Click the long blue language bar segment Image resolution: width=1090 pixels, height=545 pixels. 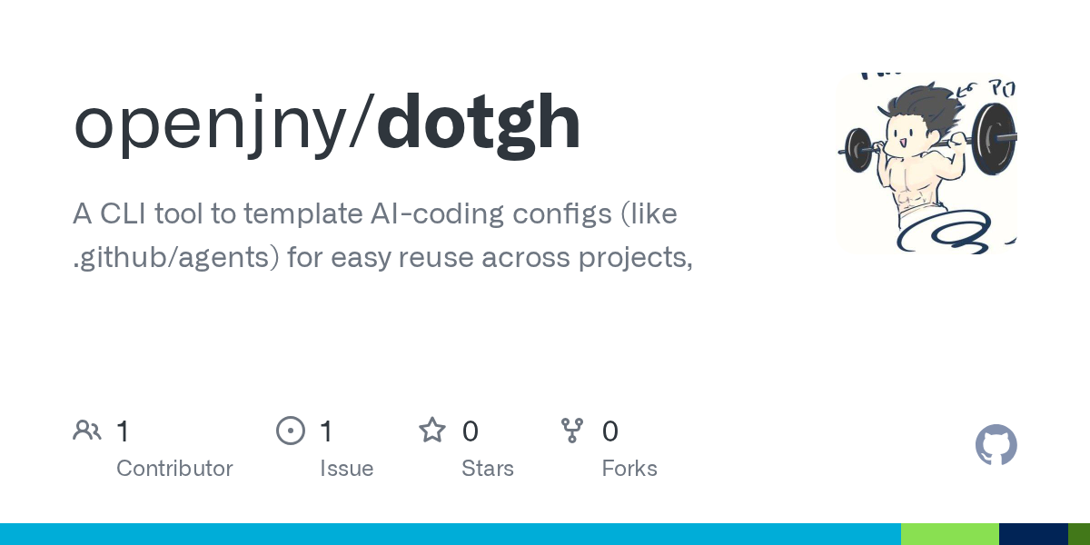(x=450, y=534)
